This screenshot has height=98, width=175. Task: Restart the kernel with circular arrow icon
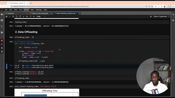[30, 16]
